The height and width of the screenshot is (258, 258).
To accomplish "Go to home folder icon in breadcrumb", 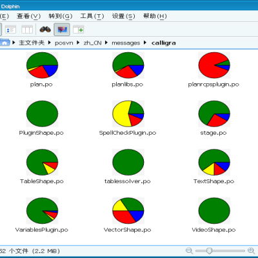I will [x=5, y=43].
